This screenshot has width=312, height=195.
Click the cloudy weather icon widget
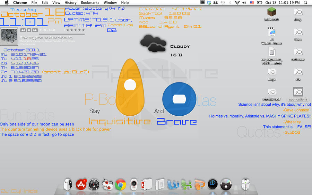pos(153,43)
